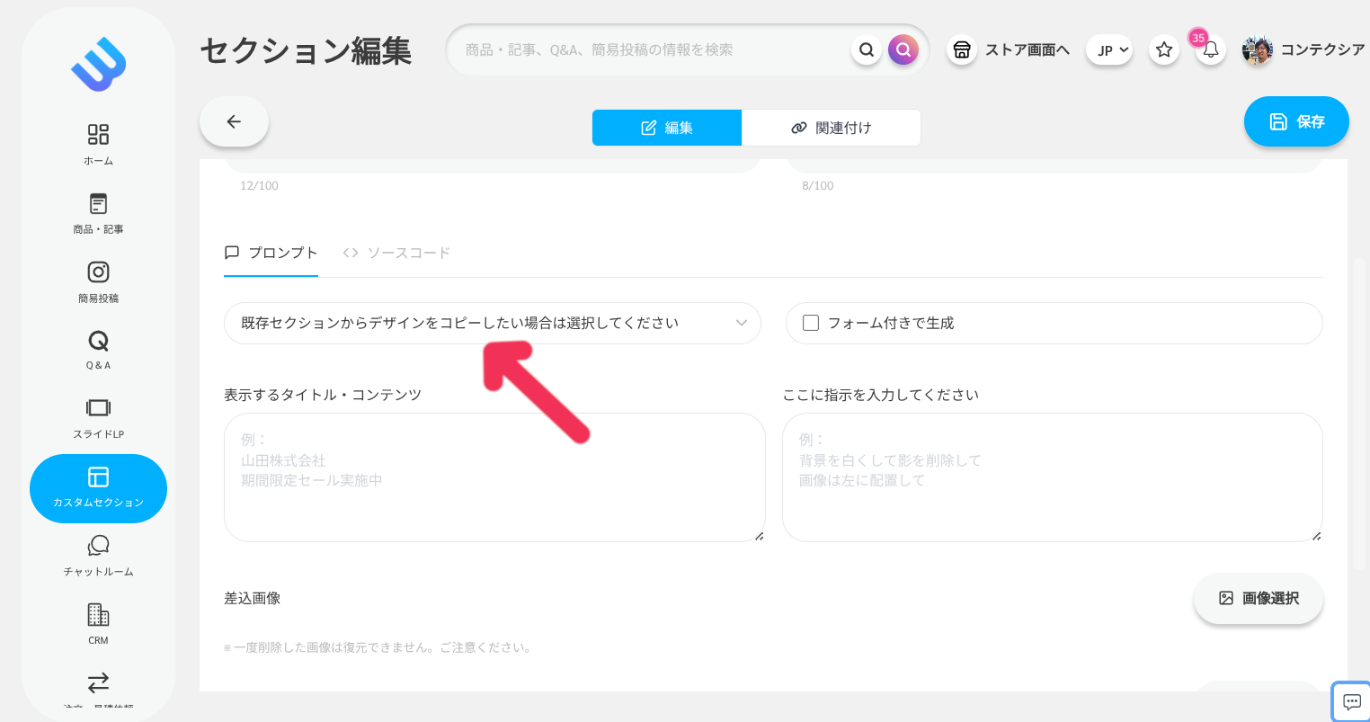Open the 商品・記事 section from sidebar
The height and width of the screenshot is (722, 1370).
click(98, 212)
